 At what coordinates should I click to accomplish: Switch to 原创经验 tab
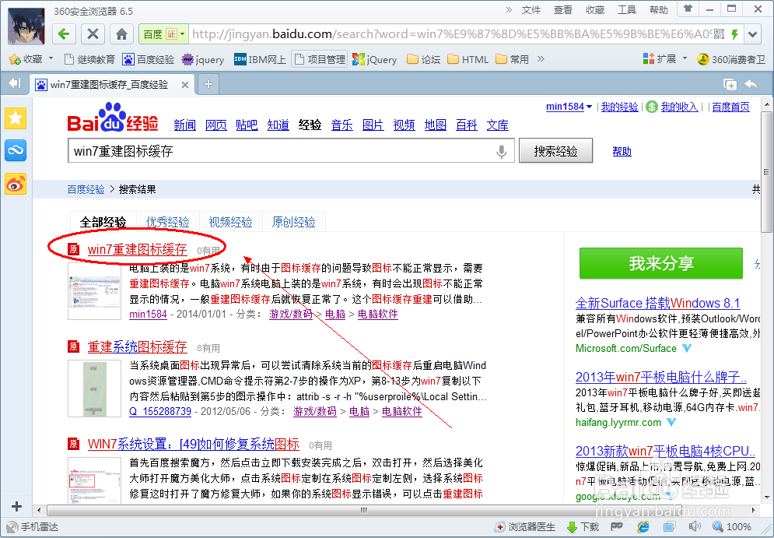pyautogui.click(x=294, y=223)
